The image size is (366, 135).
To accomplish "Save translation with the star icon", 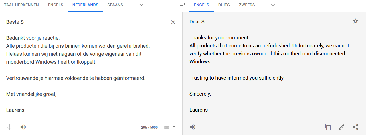I will click(x=355, y=21).
